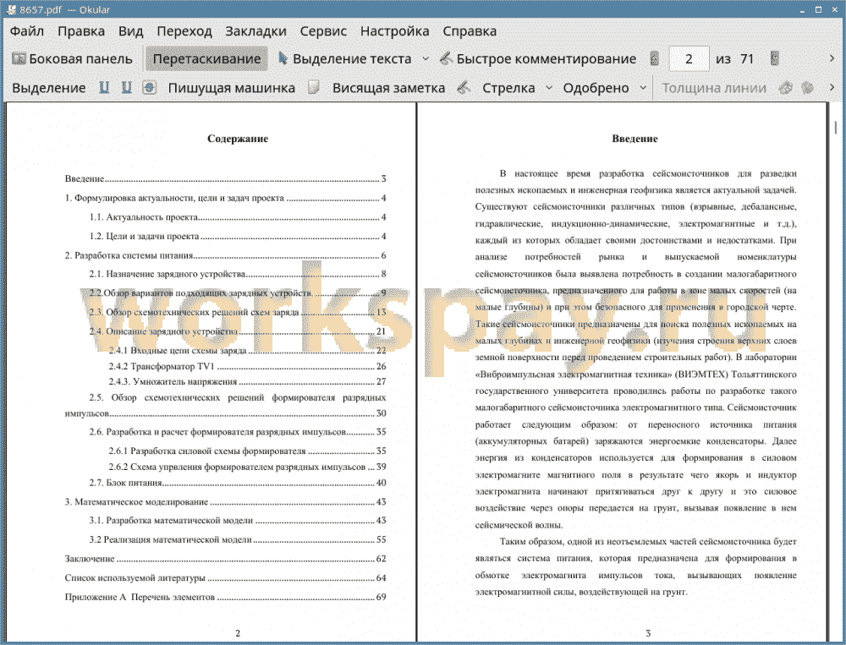Click contents entry 'Список используемой литературы'
Image resolution: width=846 pixels, height=645 pixels.
point(226,577)
